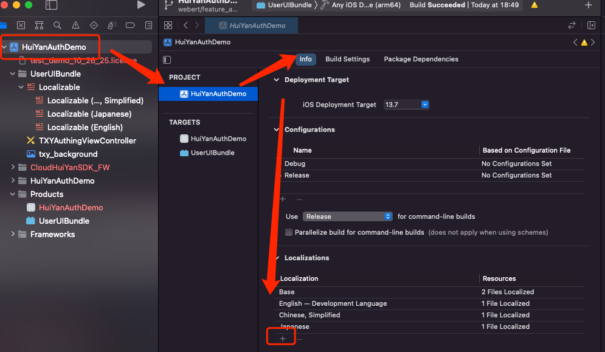
Task: Go forward in editor history
Action: coord(197,26)
